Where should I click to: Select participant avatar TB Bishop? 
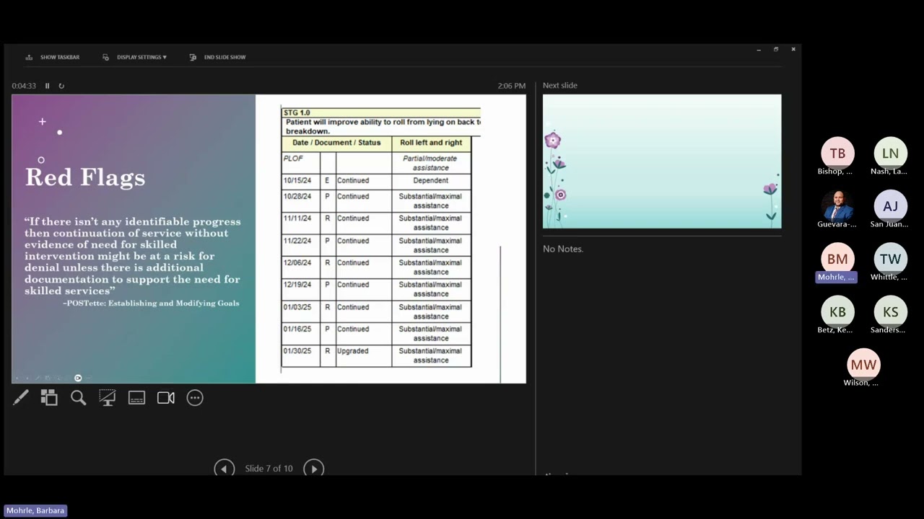[837, 154]
